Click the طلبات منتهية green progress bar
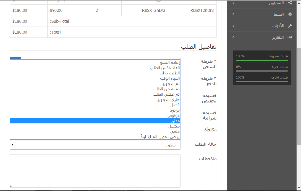 262,60
